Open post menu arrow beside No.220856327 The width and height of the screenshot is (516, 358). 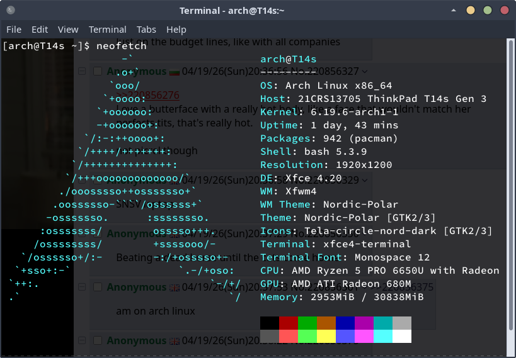(364, 71)
